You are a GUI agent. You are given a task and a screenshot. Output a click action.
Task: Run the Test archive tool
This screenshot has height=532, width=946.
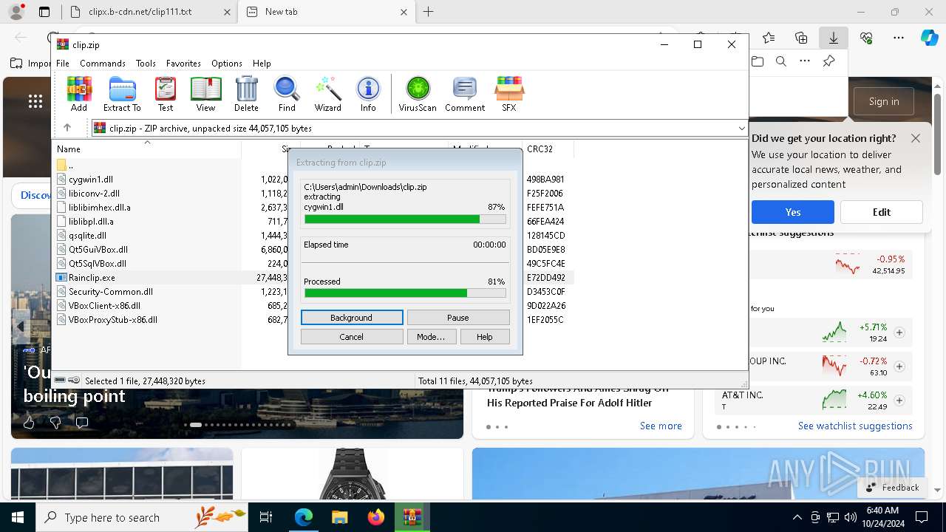[166, 94]
